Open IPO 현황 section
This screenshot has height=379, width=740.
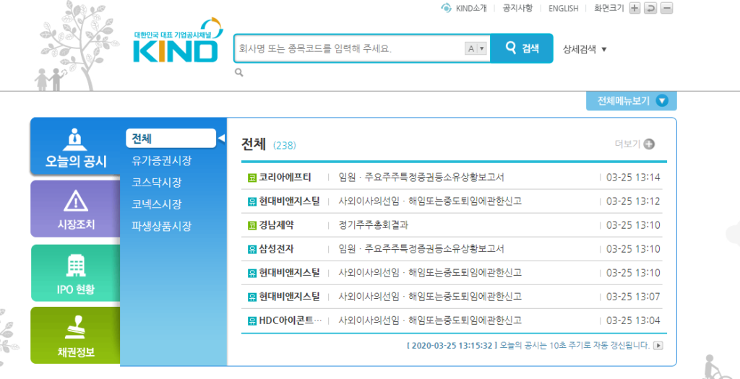(x=75, y=273)
